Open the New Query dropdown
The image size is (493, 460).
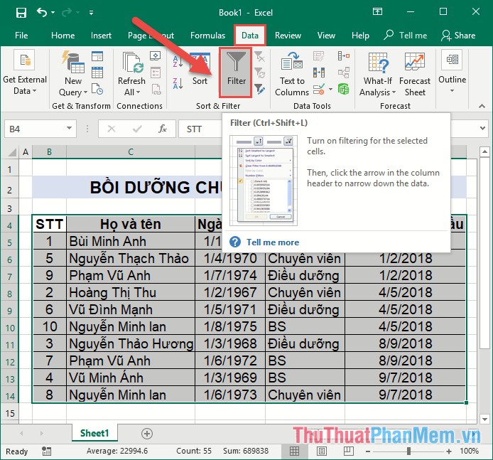(73, 74)
